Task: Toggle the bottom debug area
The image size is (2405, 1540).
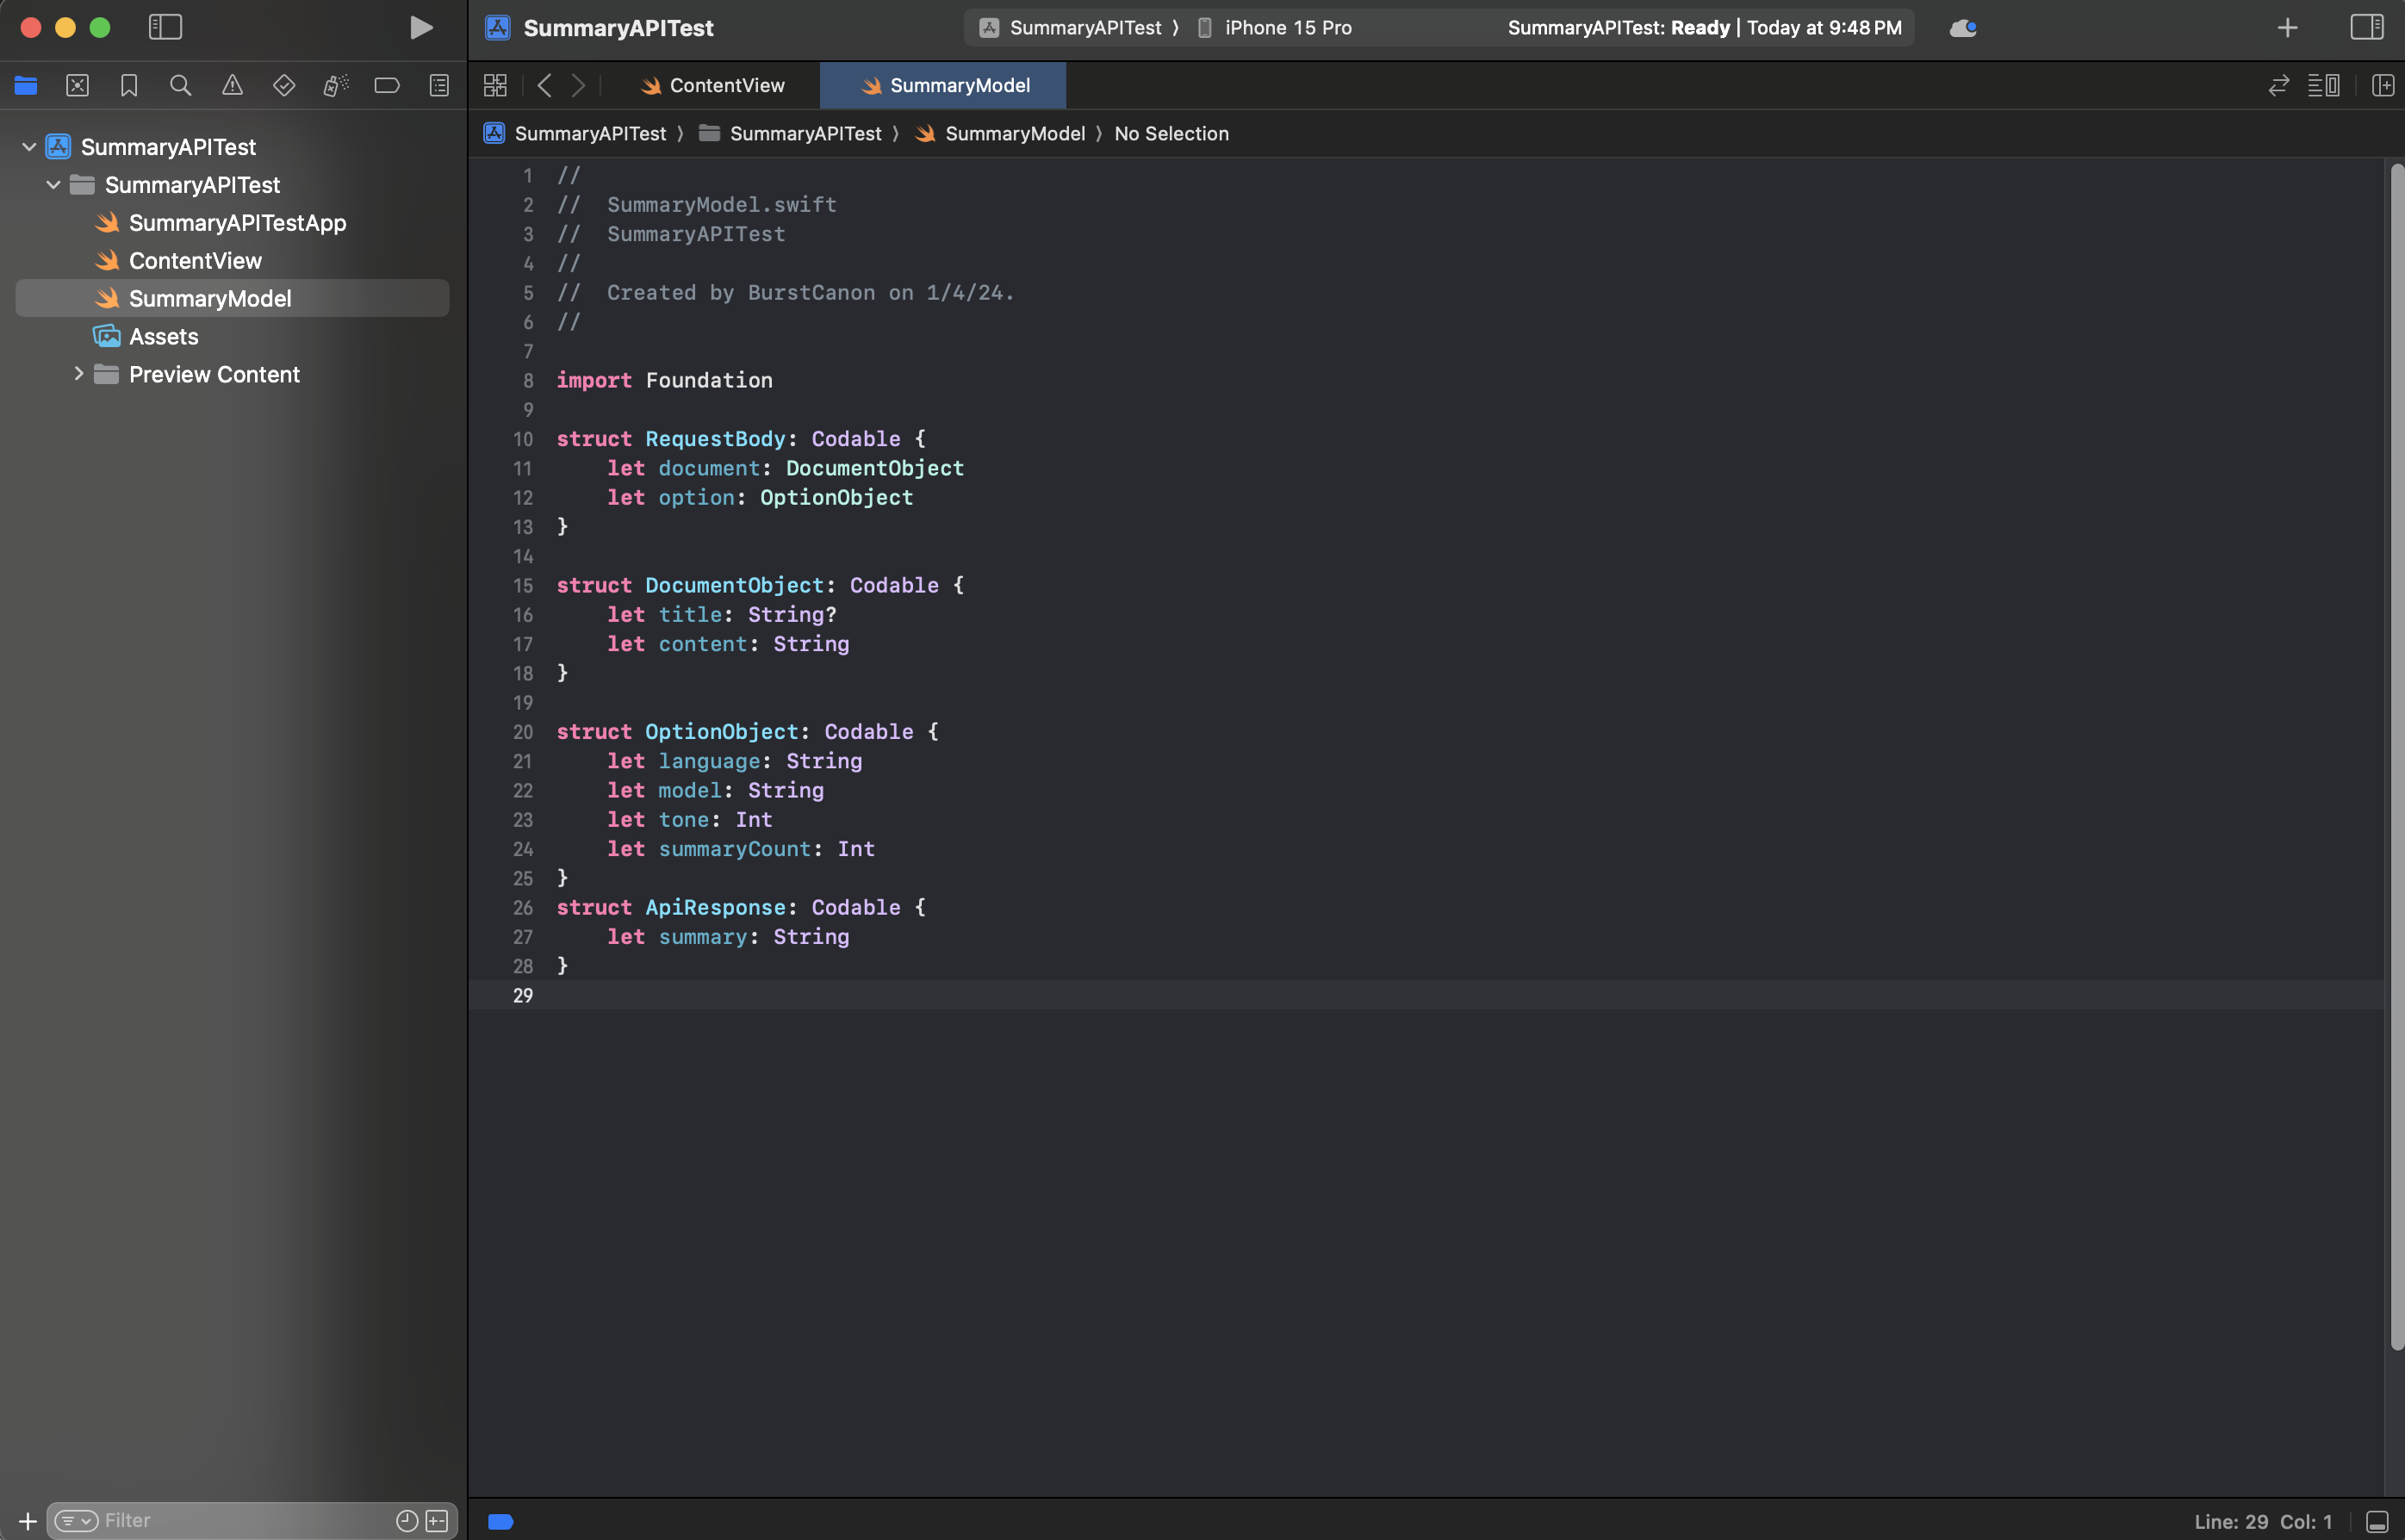Action: (2377, 1522)
